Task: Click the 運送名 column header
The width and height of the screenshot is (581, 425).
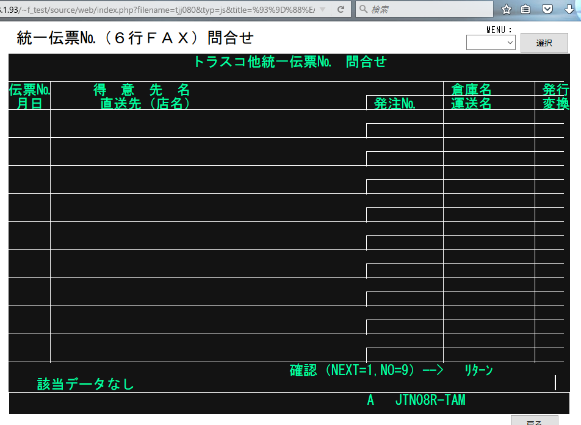Action: (x=471, y=104)
